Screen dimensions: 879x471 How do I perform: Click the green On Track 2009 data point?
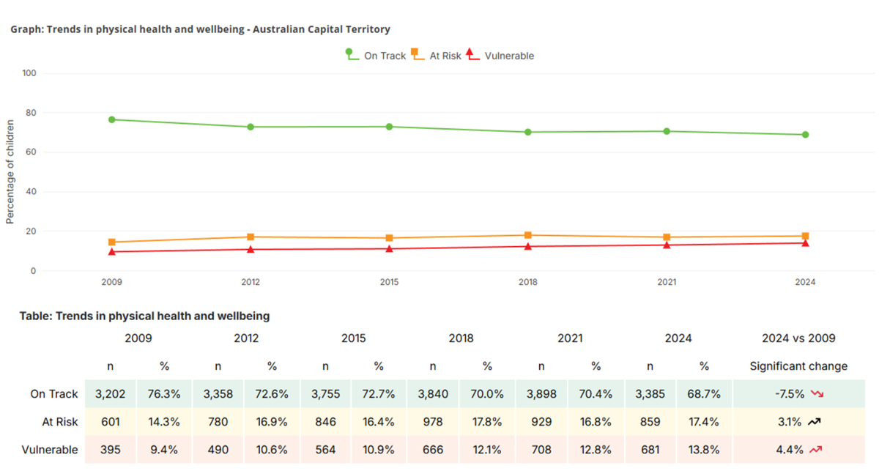112,119
